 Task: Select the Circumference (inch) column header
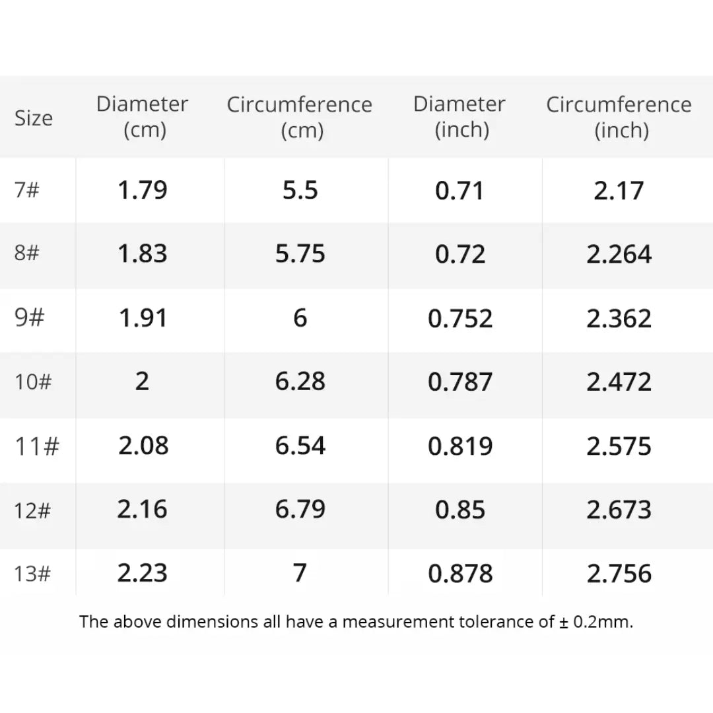click(x=619, y=117)
